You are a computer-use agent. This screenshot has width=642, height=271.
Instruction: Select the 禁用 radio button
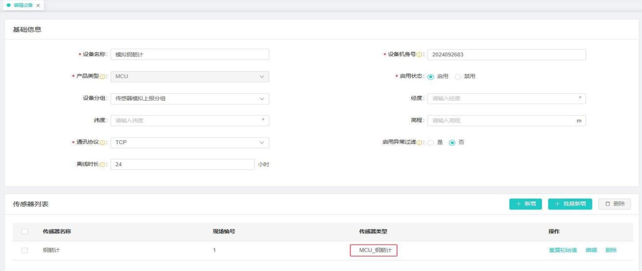click(458, 77)
